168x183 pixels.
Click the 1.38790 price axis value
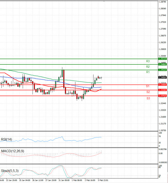(x=163, y=2)
